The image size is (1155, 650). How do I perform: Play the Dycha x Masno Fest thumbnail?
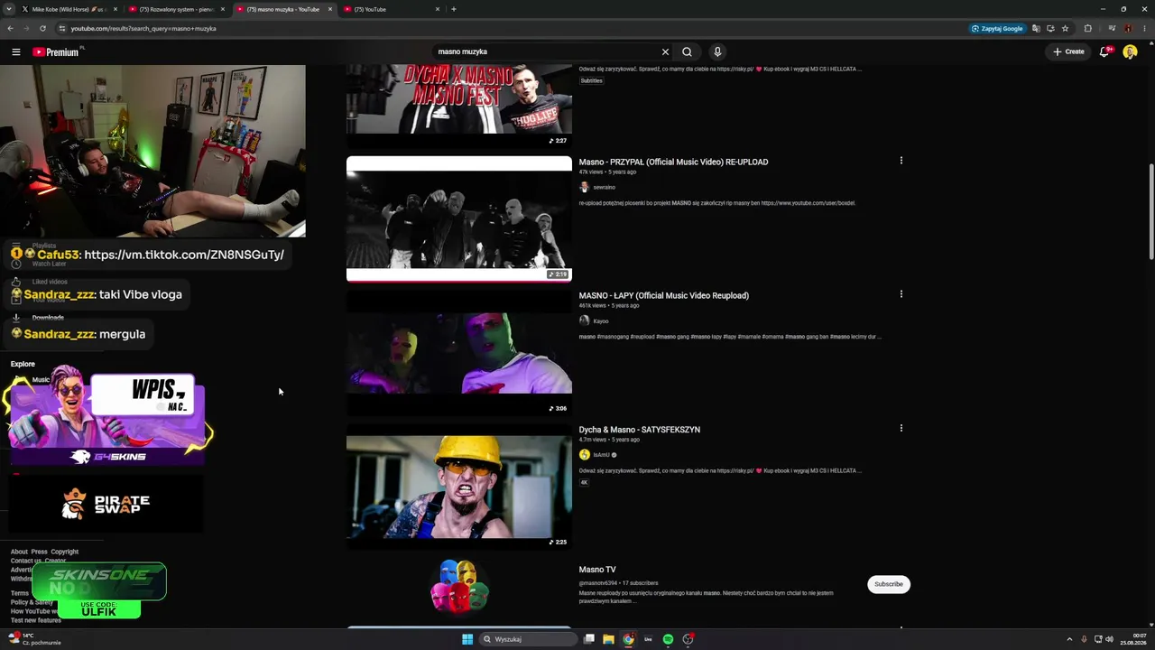[x=459, y=106]
